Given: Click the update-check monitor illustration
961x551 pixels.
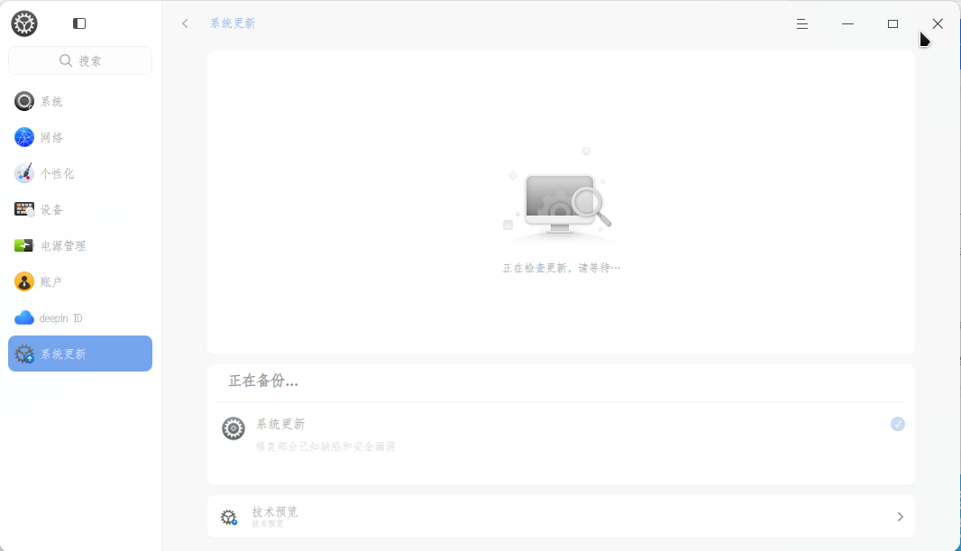Looking at the screenshot, I should 558,196.
